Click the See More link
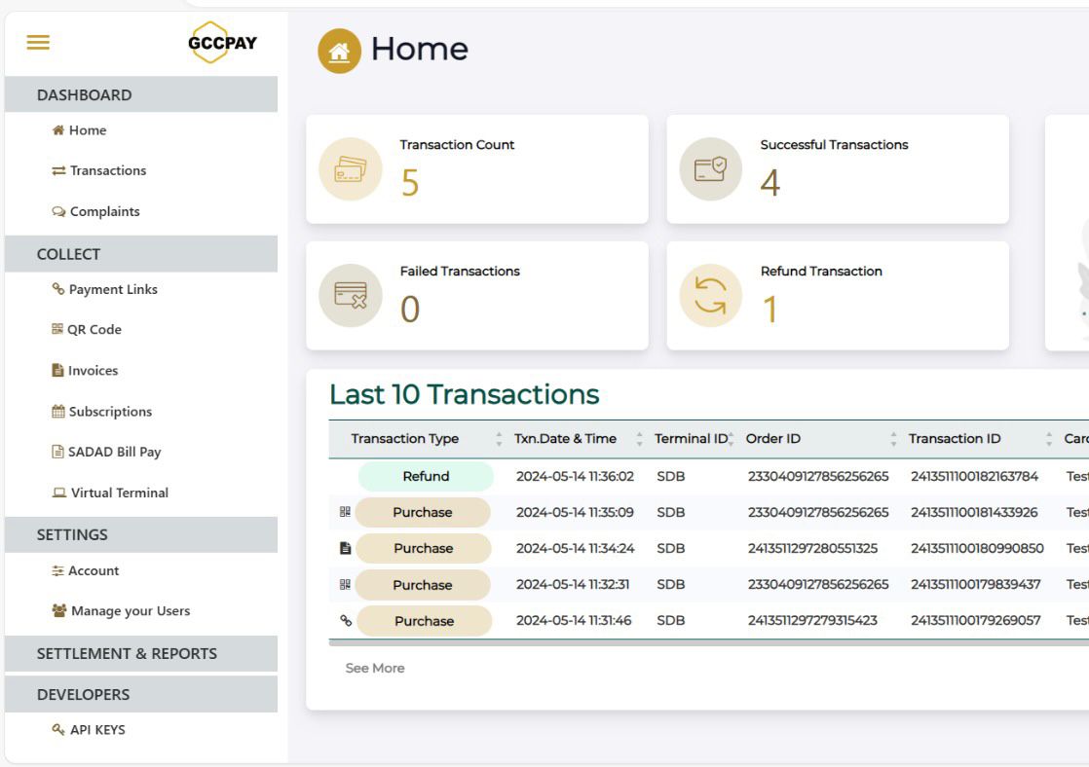Image resolution: width=1089 pixels, height=767 pixels. (x=375, y=668)
